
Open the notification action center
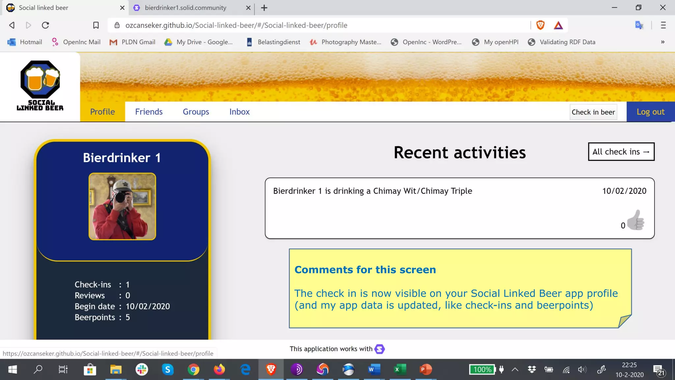click(x=659, y=370)
